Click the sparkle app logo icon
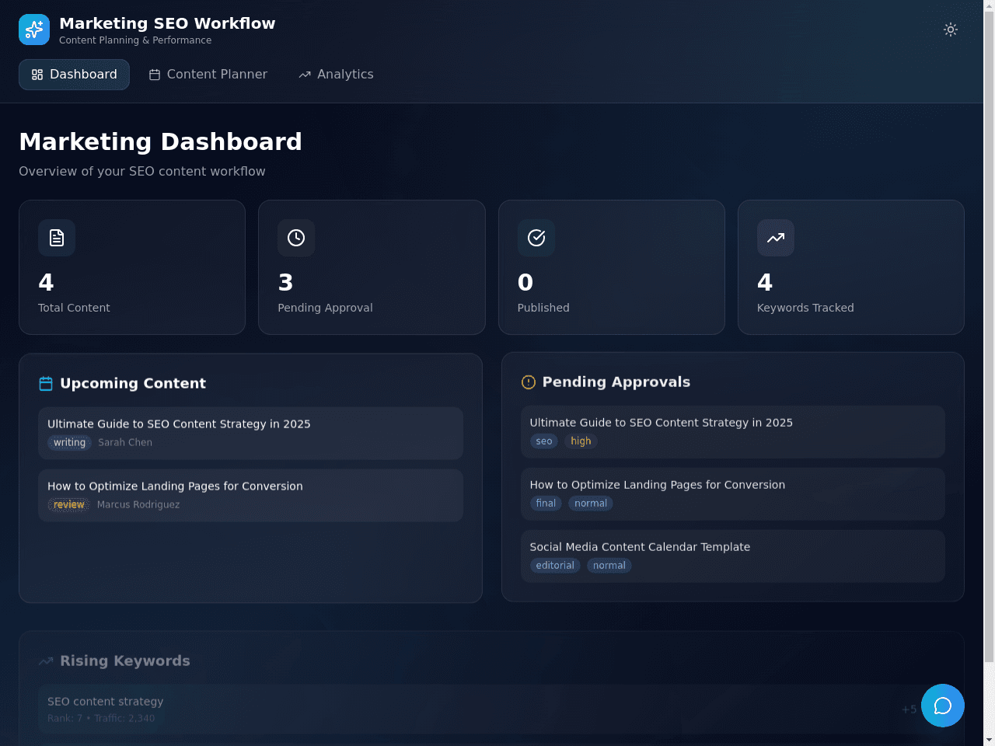This screenshot has width=995, height=746. 34,30
